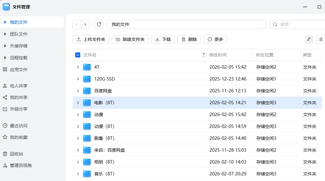Select the 剧集（8T）folder name

104,138
